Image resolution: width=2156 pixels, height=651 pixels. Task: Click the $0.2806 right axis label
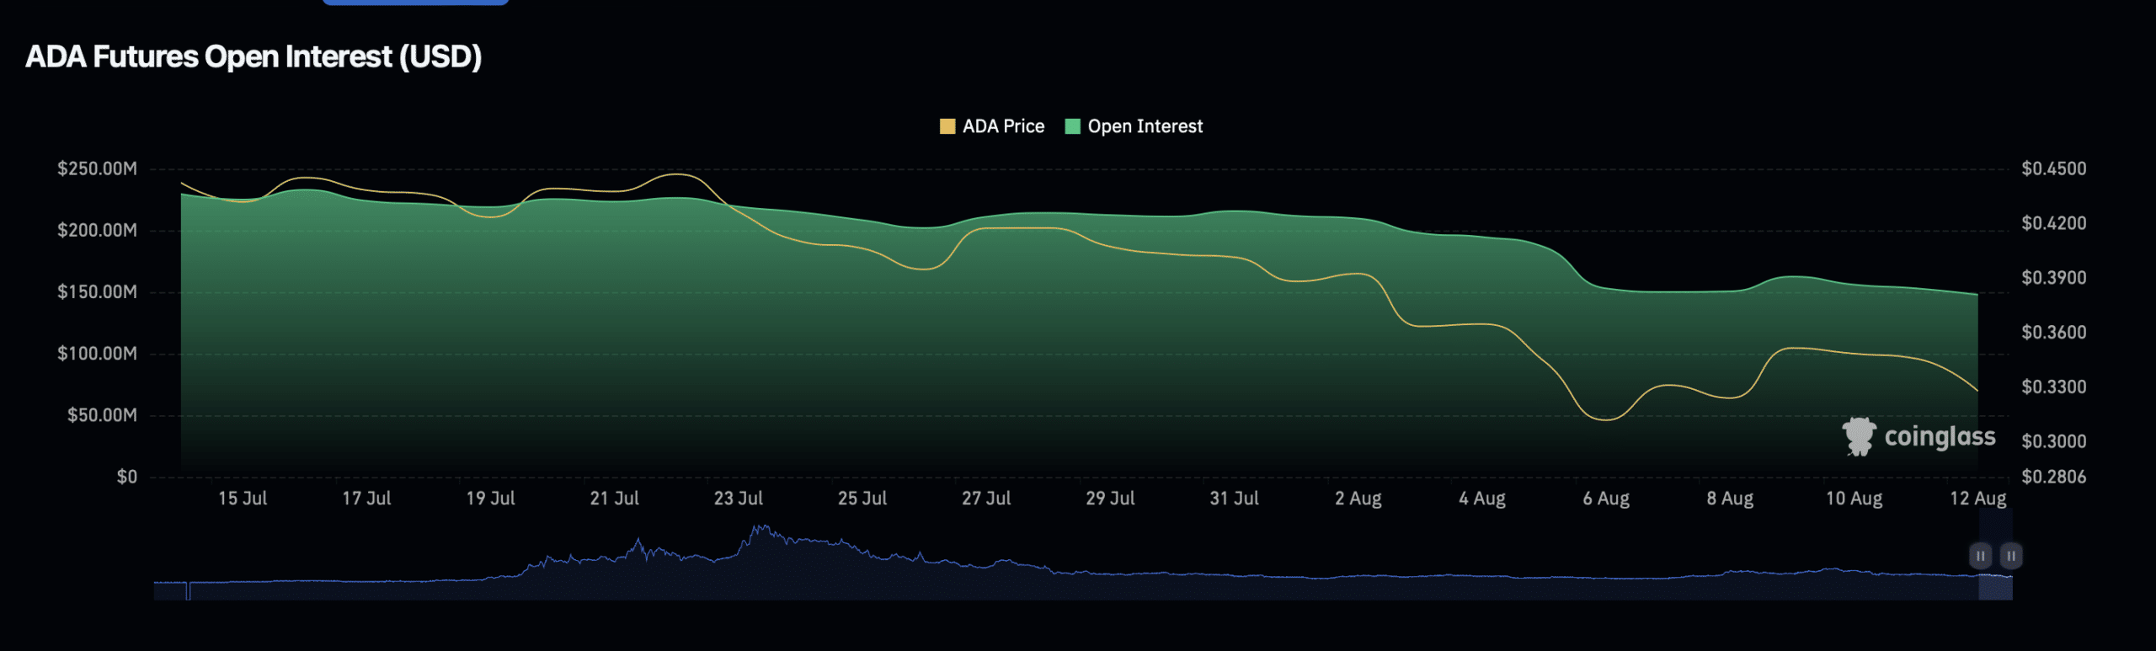point(2053,477)
